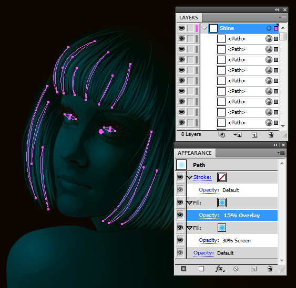Click the Stroke link in Appearance panel
Screen dimensions: 296x288
coord(202,177)
